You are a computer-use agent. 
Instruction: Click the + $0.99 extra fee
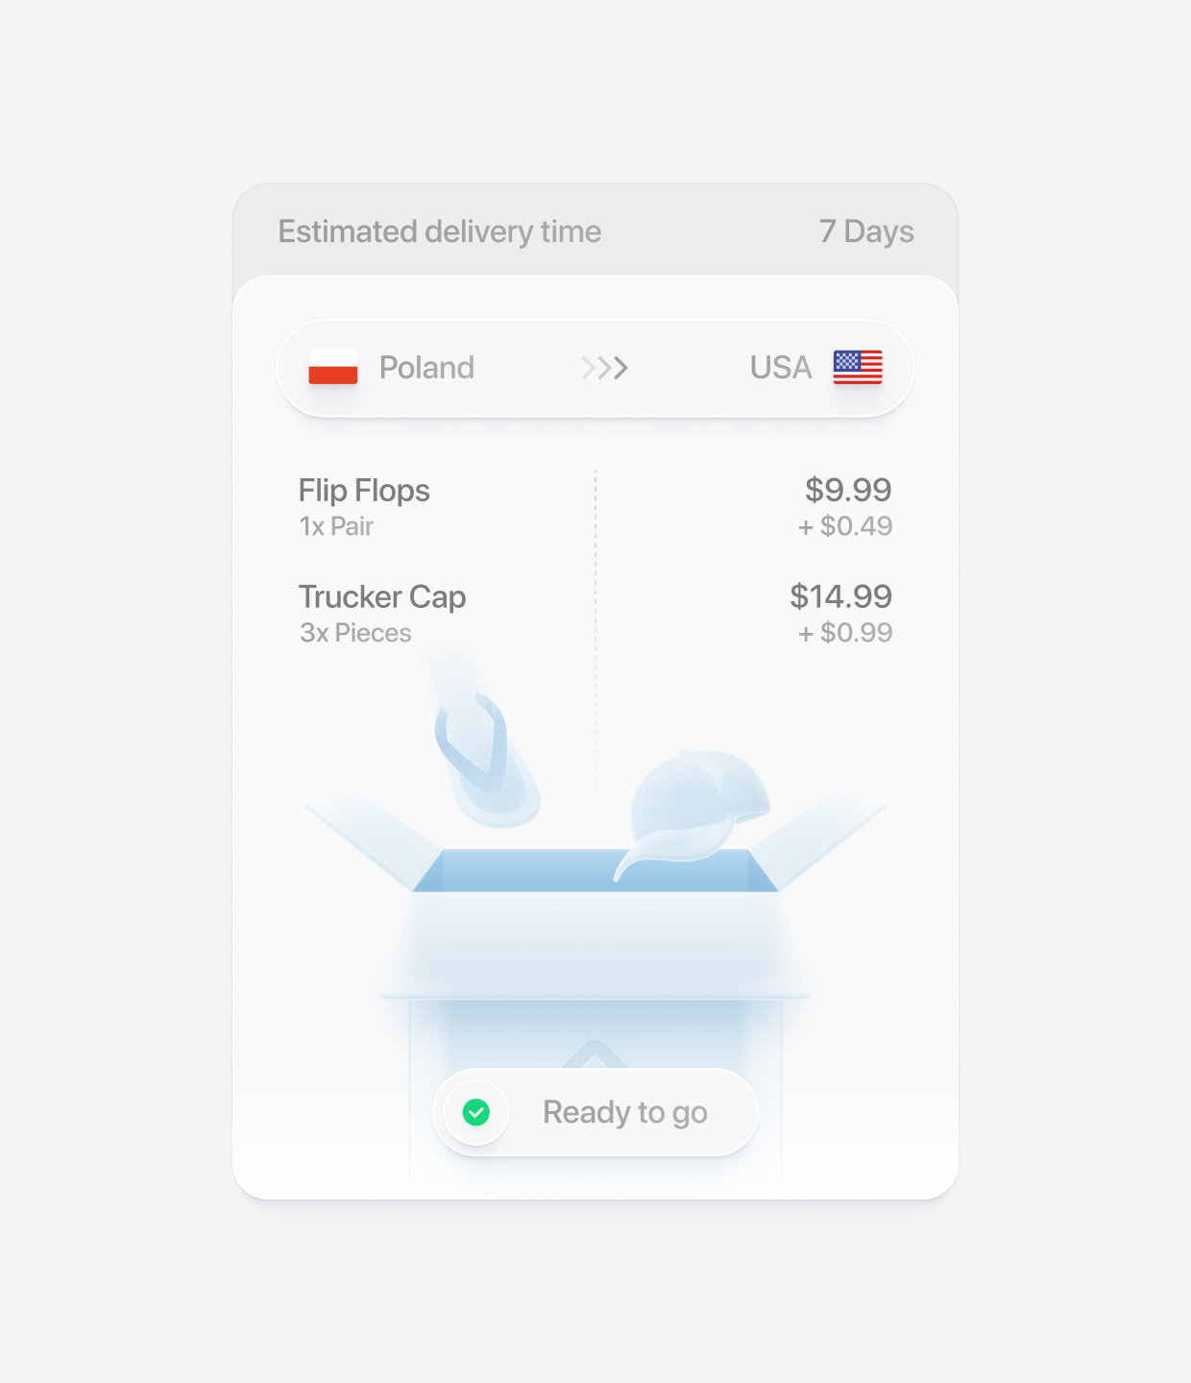click(845, 633)
